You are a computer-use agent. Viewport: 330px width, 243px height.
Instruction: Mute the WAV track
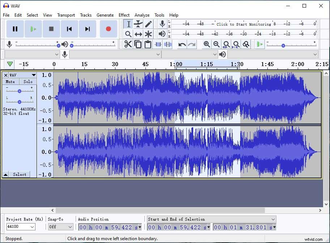tap(10, 82)
